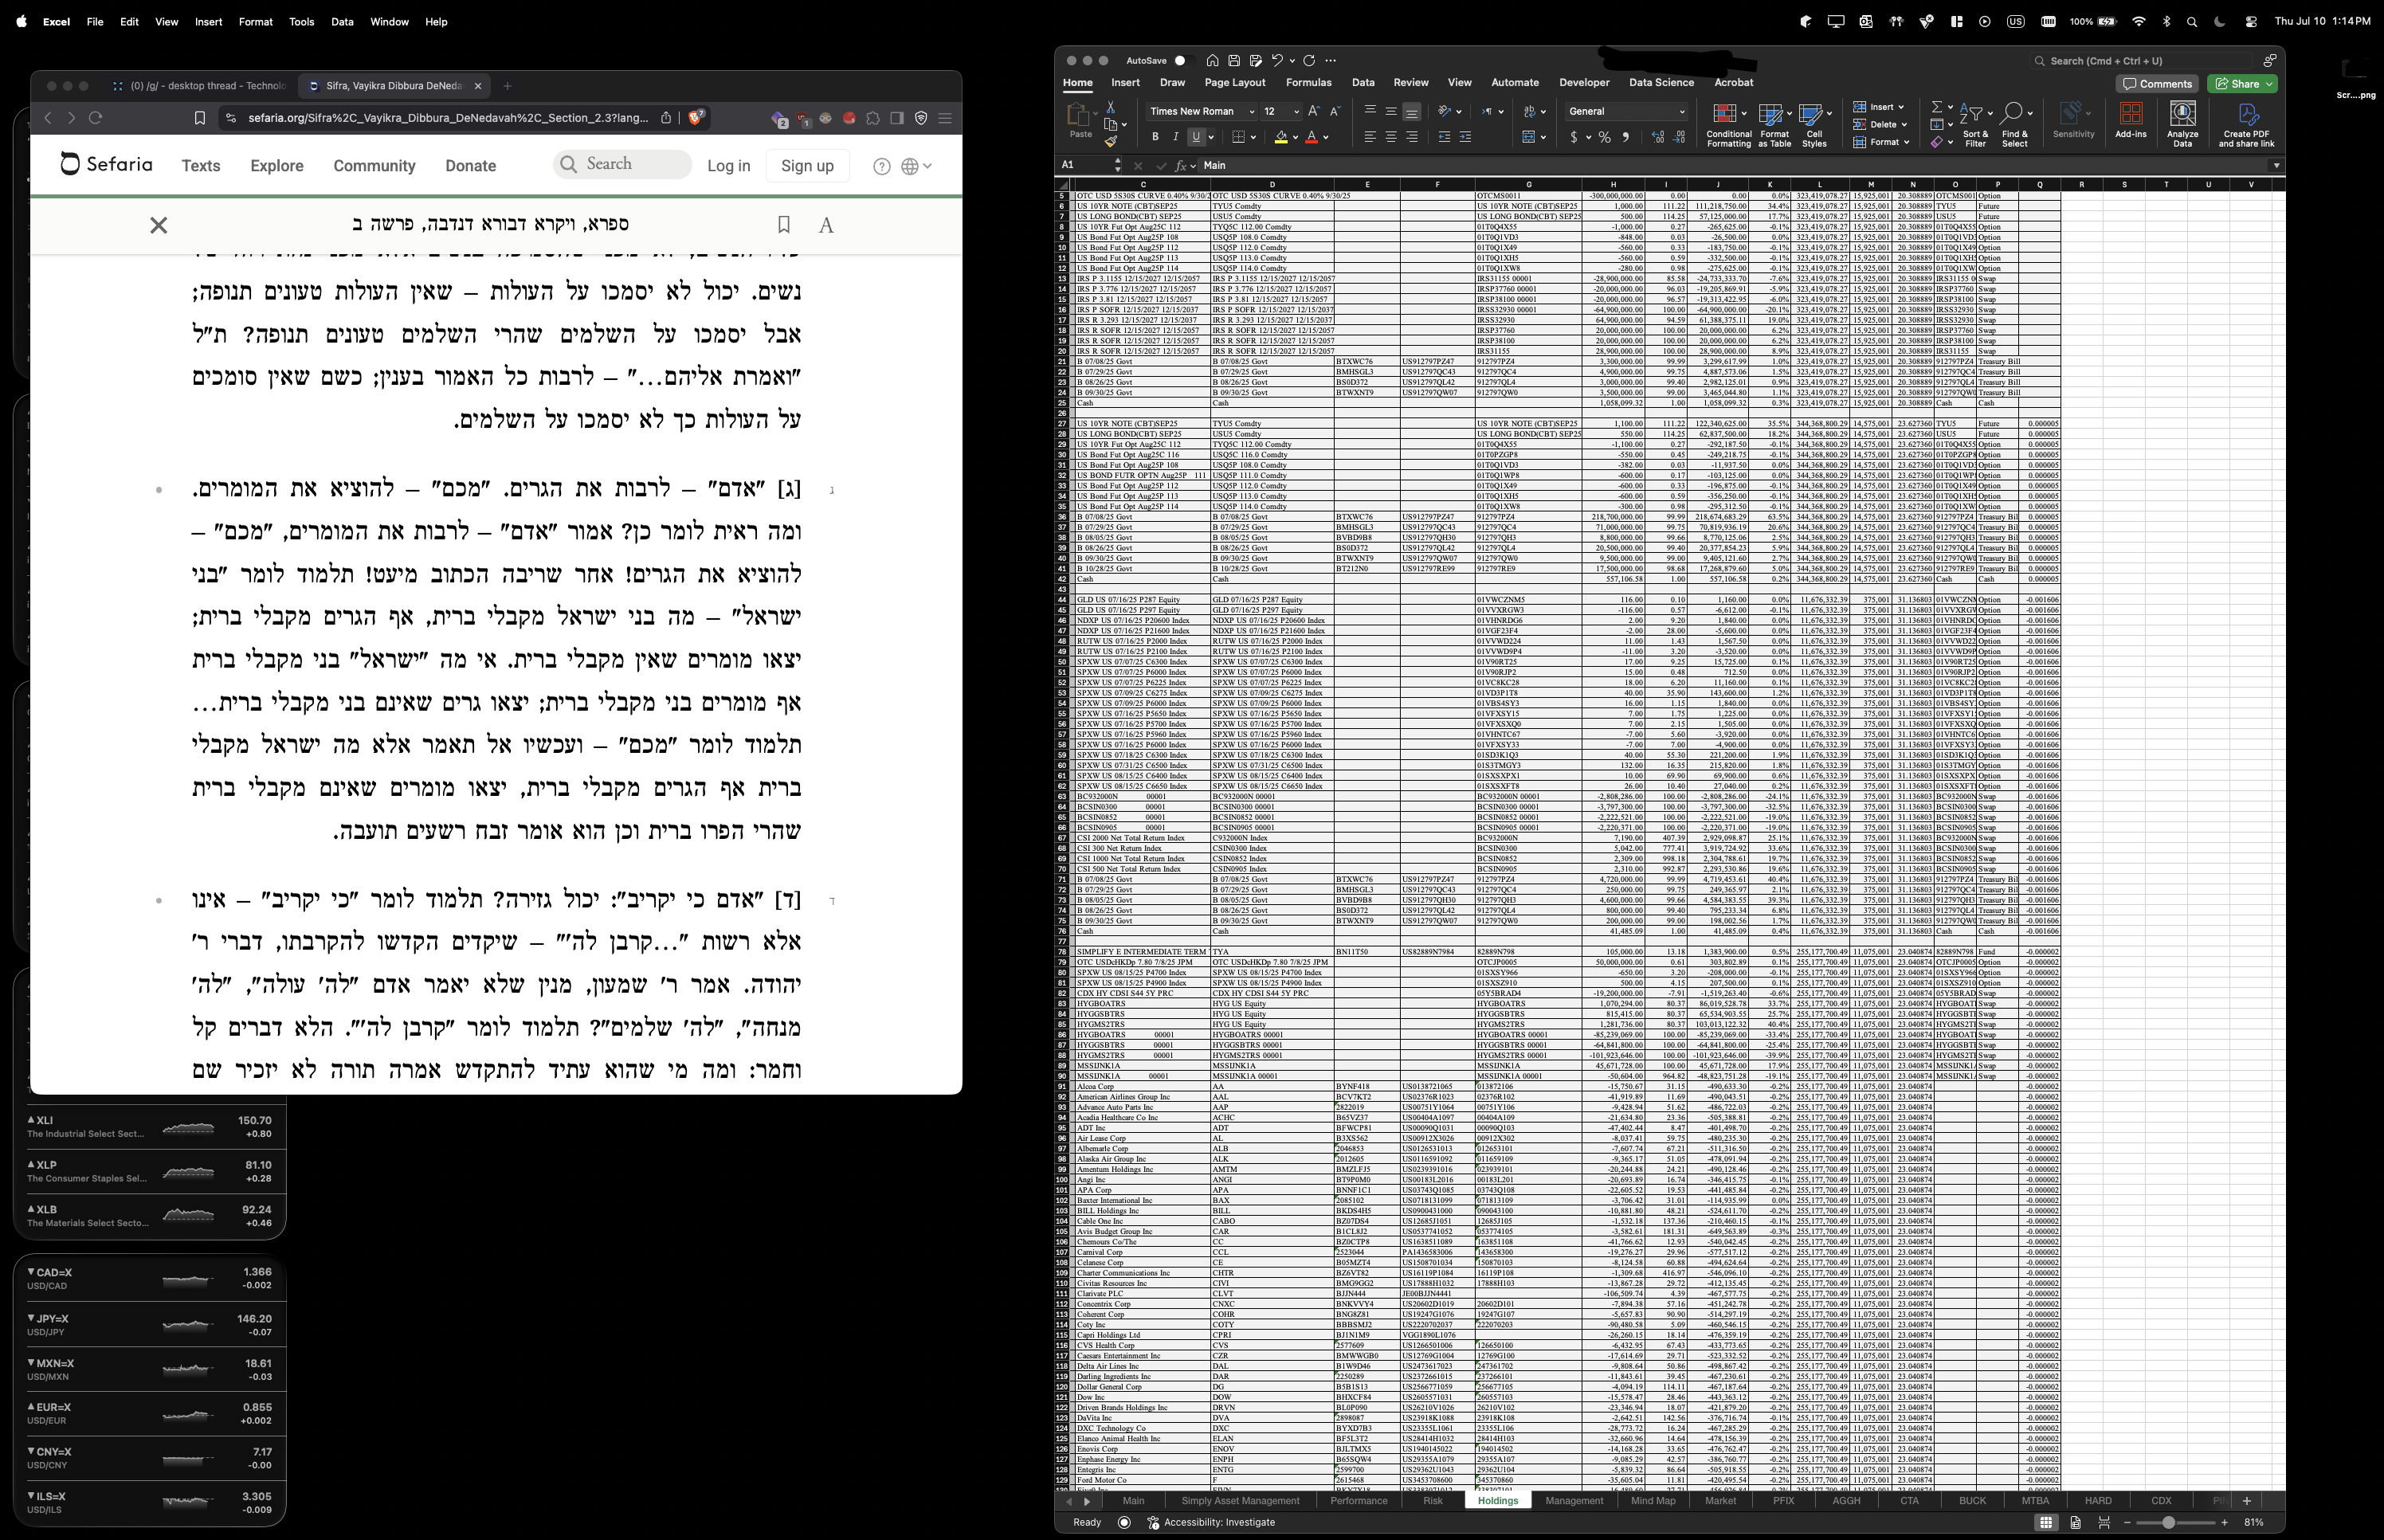Open the Formulas ribbon tab
This screenshot has height=1540, width=2384.
click(x=1308, y=83)
